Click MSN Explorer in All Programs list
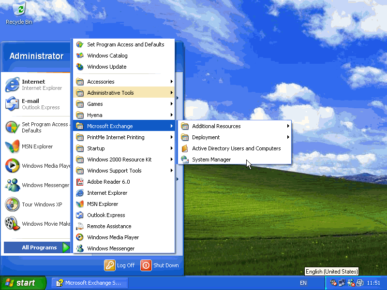The image size is (387, 290). (124, 204)
